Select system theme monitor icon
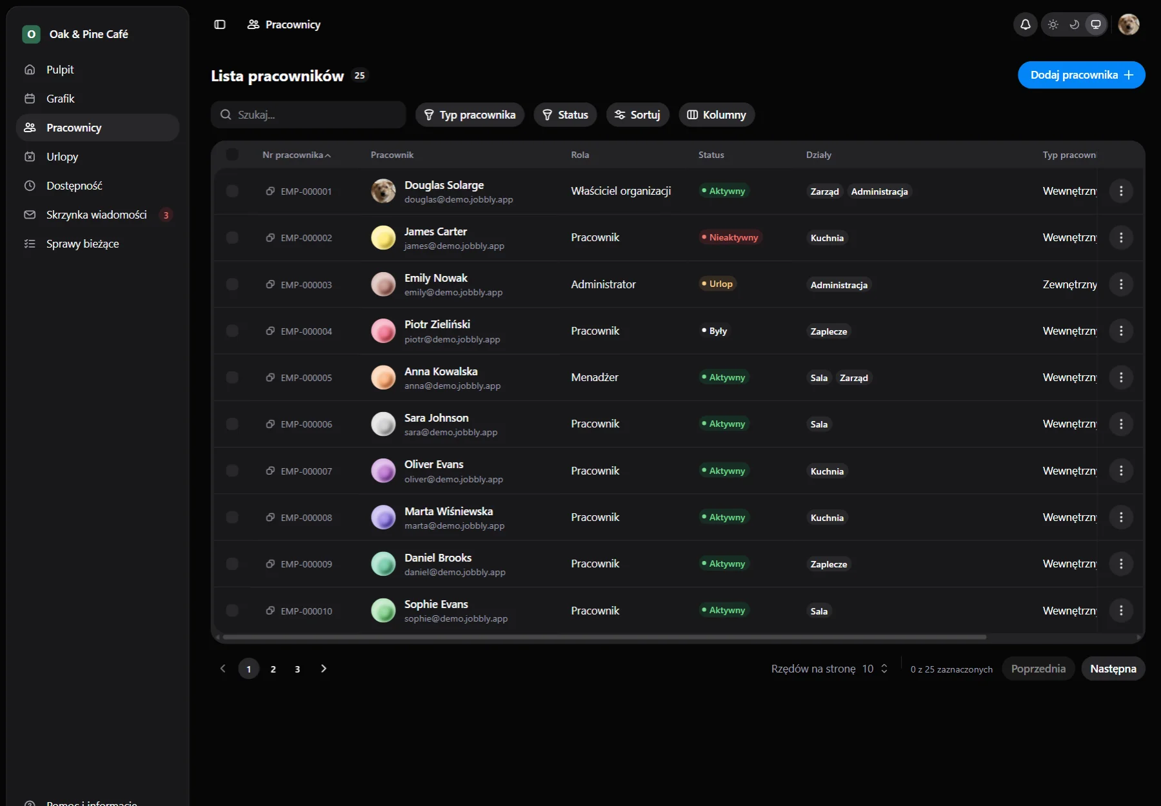 pos(1096,25)
